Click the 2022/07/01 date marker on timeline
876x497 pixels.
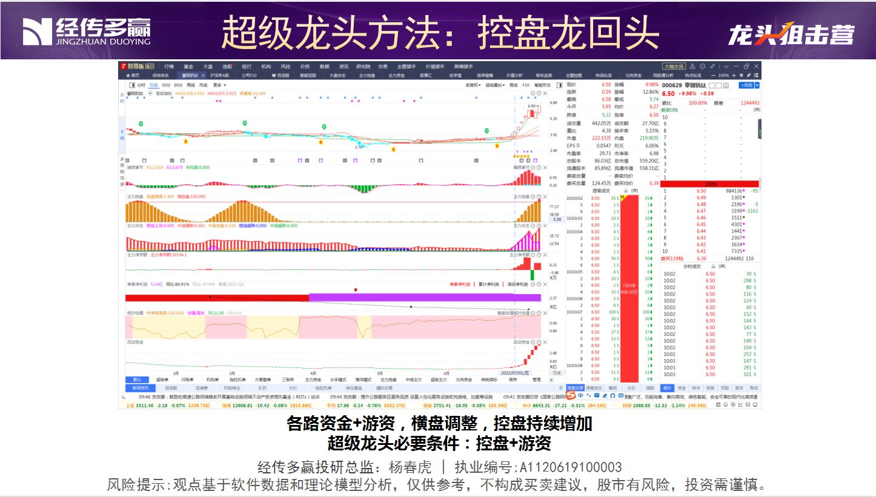(514, 373)
